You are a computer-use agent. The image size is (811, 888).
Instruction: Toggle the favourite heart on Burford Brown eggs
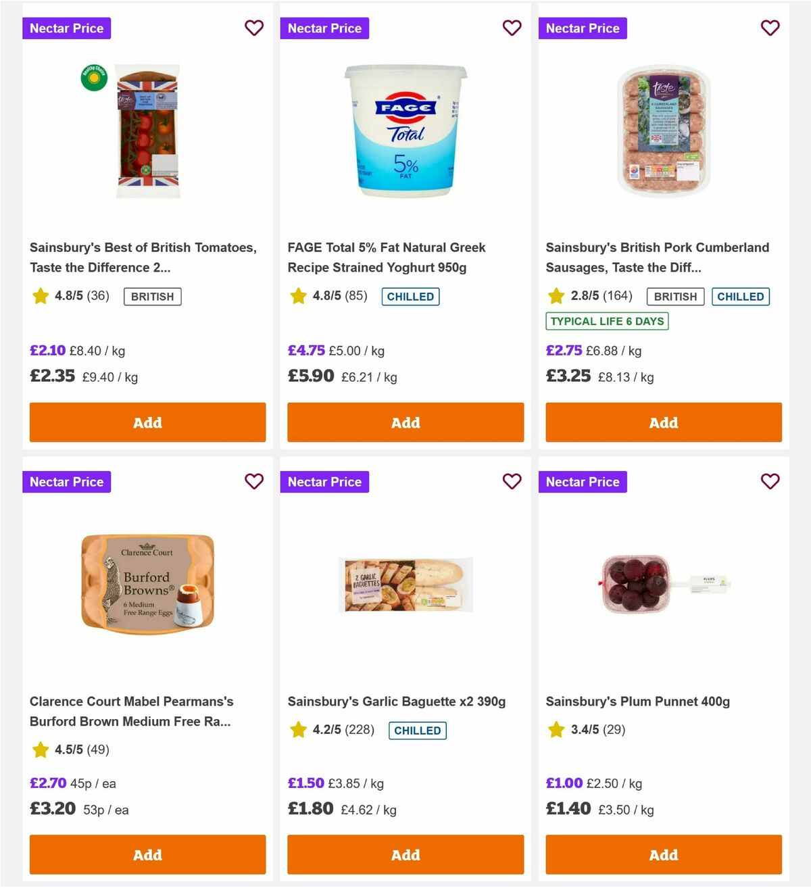click(x=254, y=482)
